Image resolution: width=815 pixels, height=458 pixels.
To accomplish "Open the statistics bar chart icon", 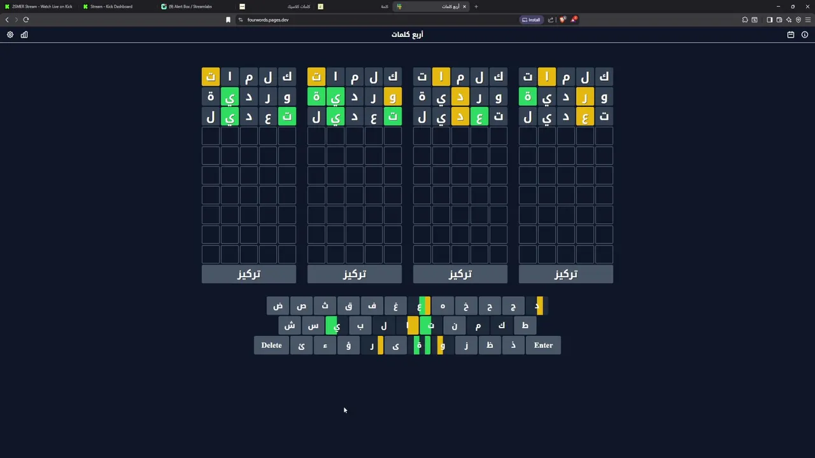I will (24, 35).
